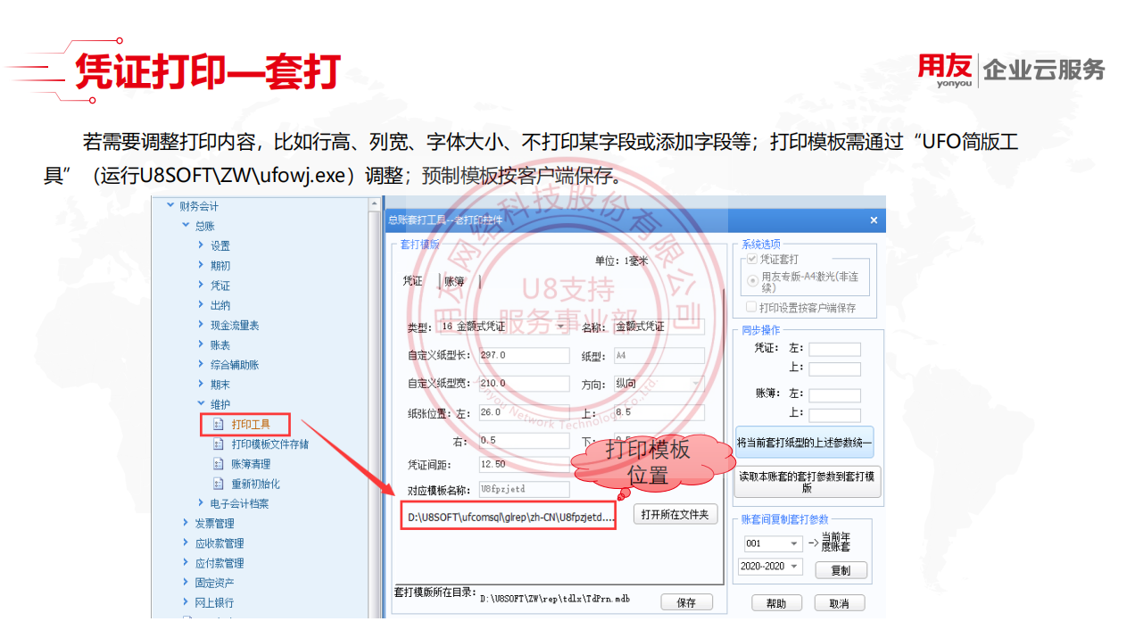Click the 凭证间距 field showing 12.50
1135x638 pixels.
click(523, 465)
